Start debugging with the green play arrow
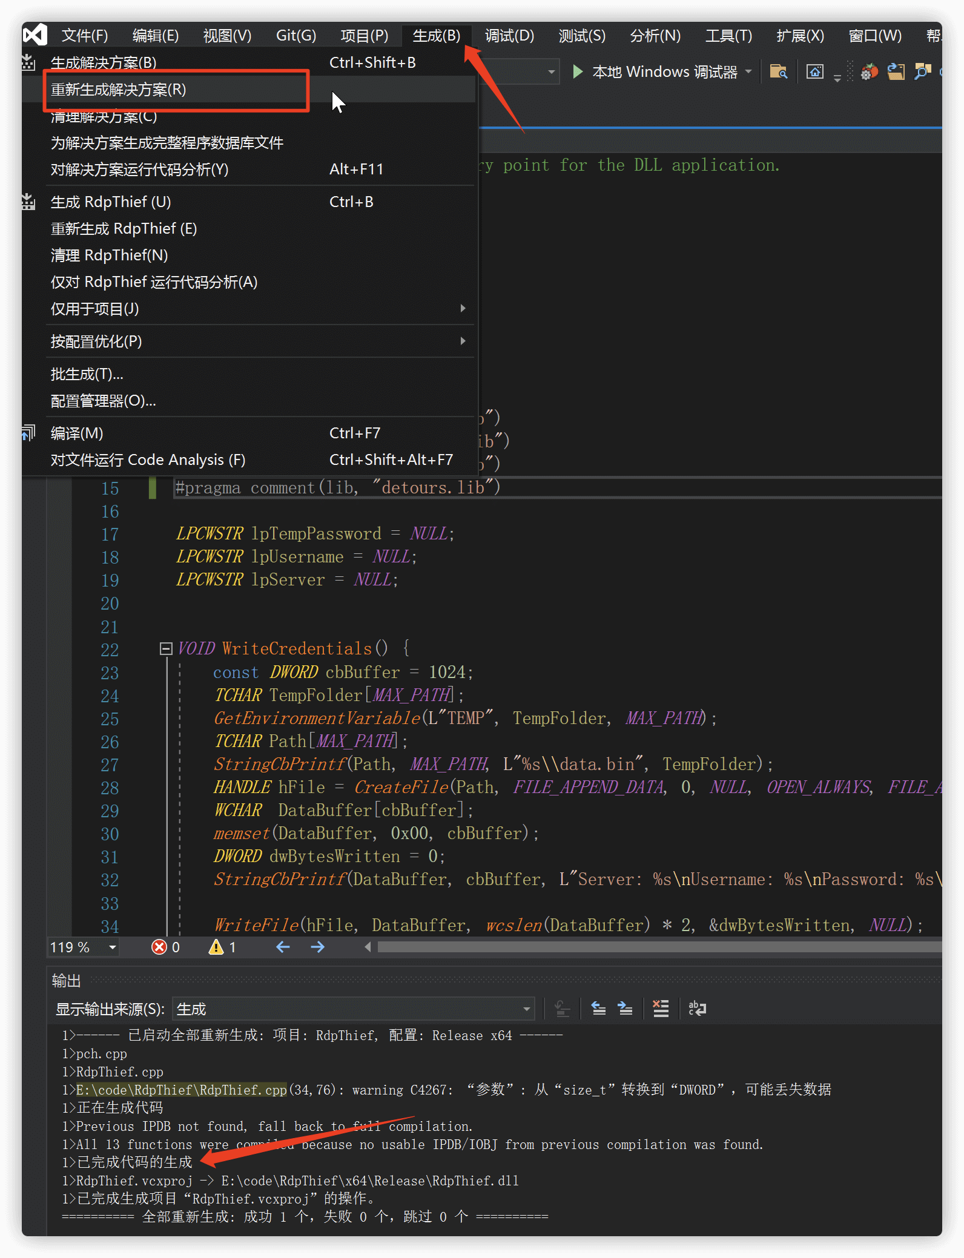 [x=578, y=71]
